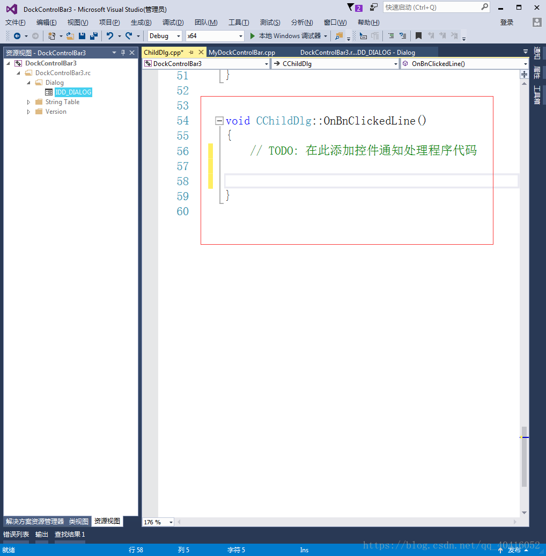Image resolution: width=546 pixels, height=556 pixels.
Task: Click the Navigate Backward arrow icon
Action: (17, 36)
